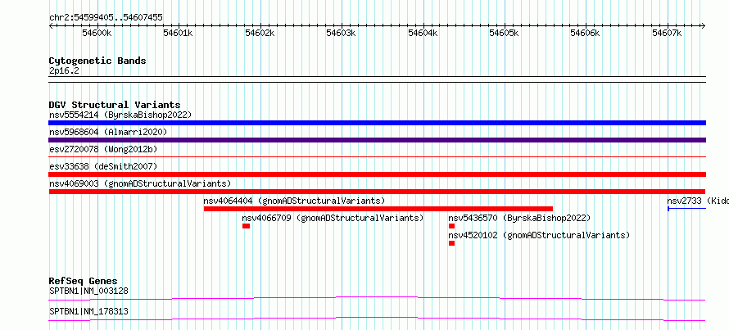
Task: Open the SPTBN1|NM_178313 gene label
Action: click(88, 311)
